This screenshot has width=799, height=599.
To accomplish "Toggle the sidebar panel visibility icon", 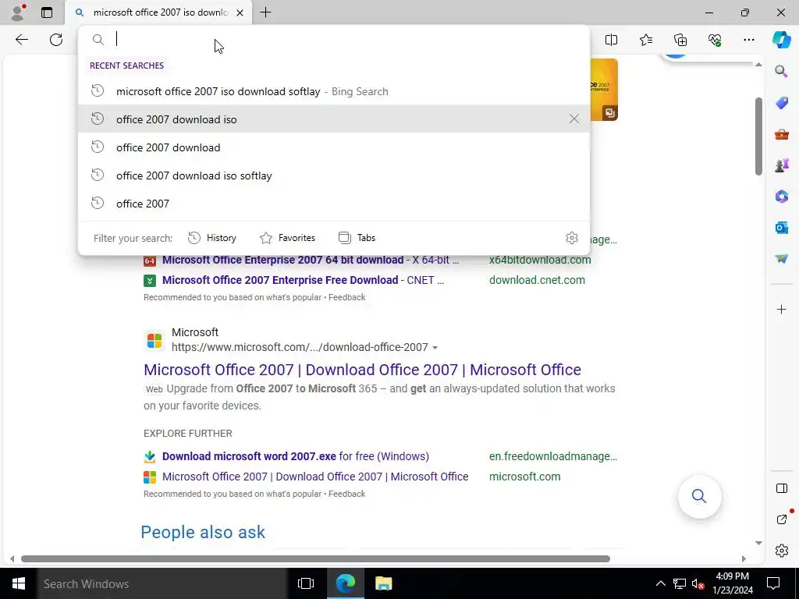I will click(x=781, y=488).
